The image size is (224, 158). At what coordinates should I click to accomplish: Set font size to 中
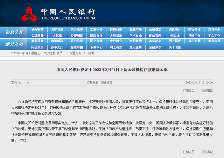click(x=24, y=82)
